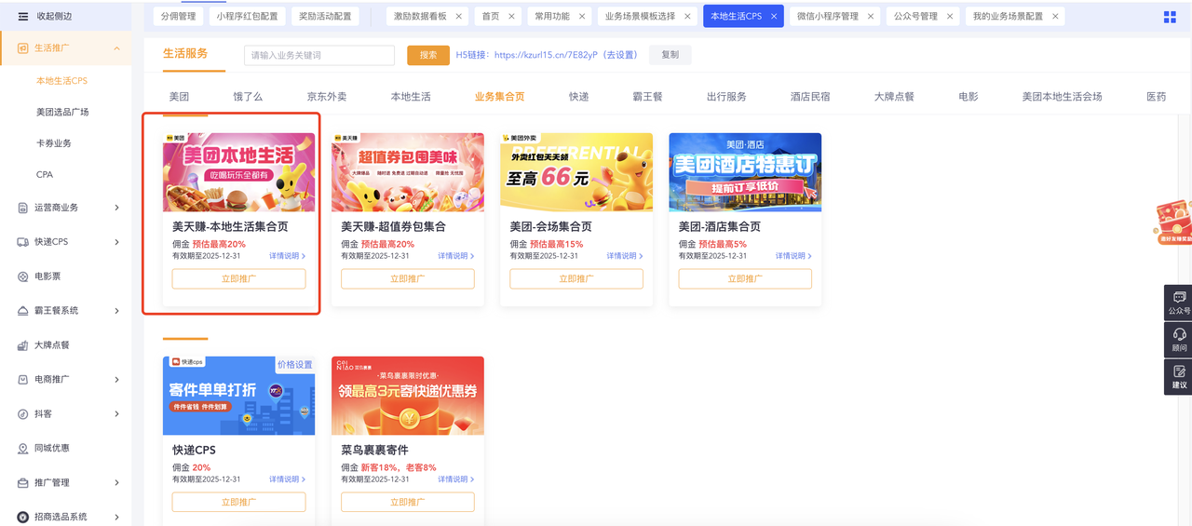The height and width of the screenshot is (526, 1192).
Task: Click 立即推广 for 美天赚-本地生活集合页
Action: 238,278
